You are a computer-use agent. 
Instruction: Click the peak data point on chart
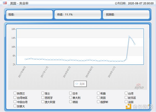(129, 36)
